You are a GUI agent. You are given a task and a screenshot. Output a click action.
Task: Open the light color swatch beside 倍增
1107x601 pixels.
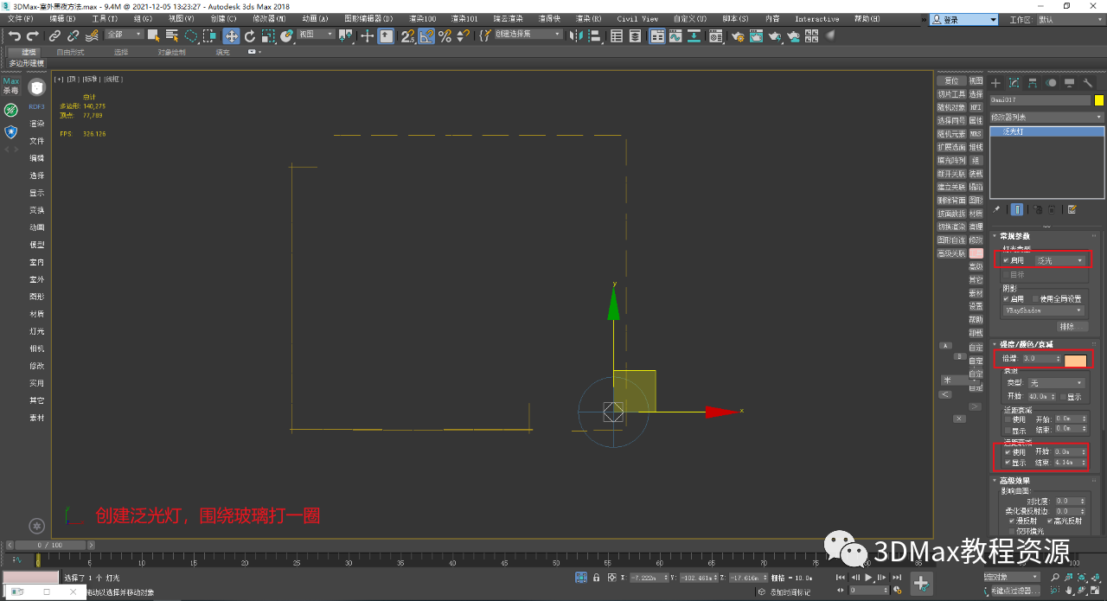point(1076,359)
